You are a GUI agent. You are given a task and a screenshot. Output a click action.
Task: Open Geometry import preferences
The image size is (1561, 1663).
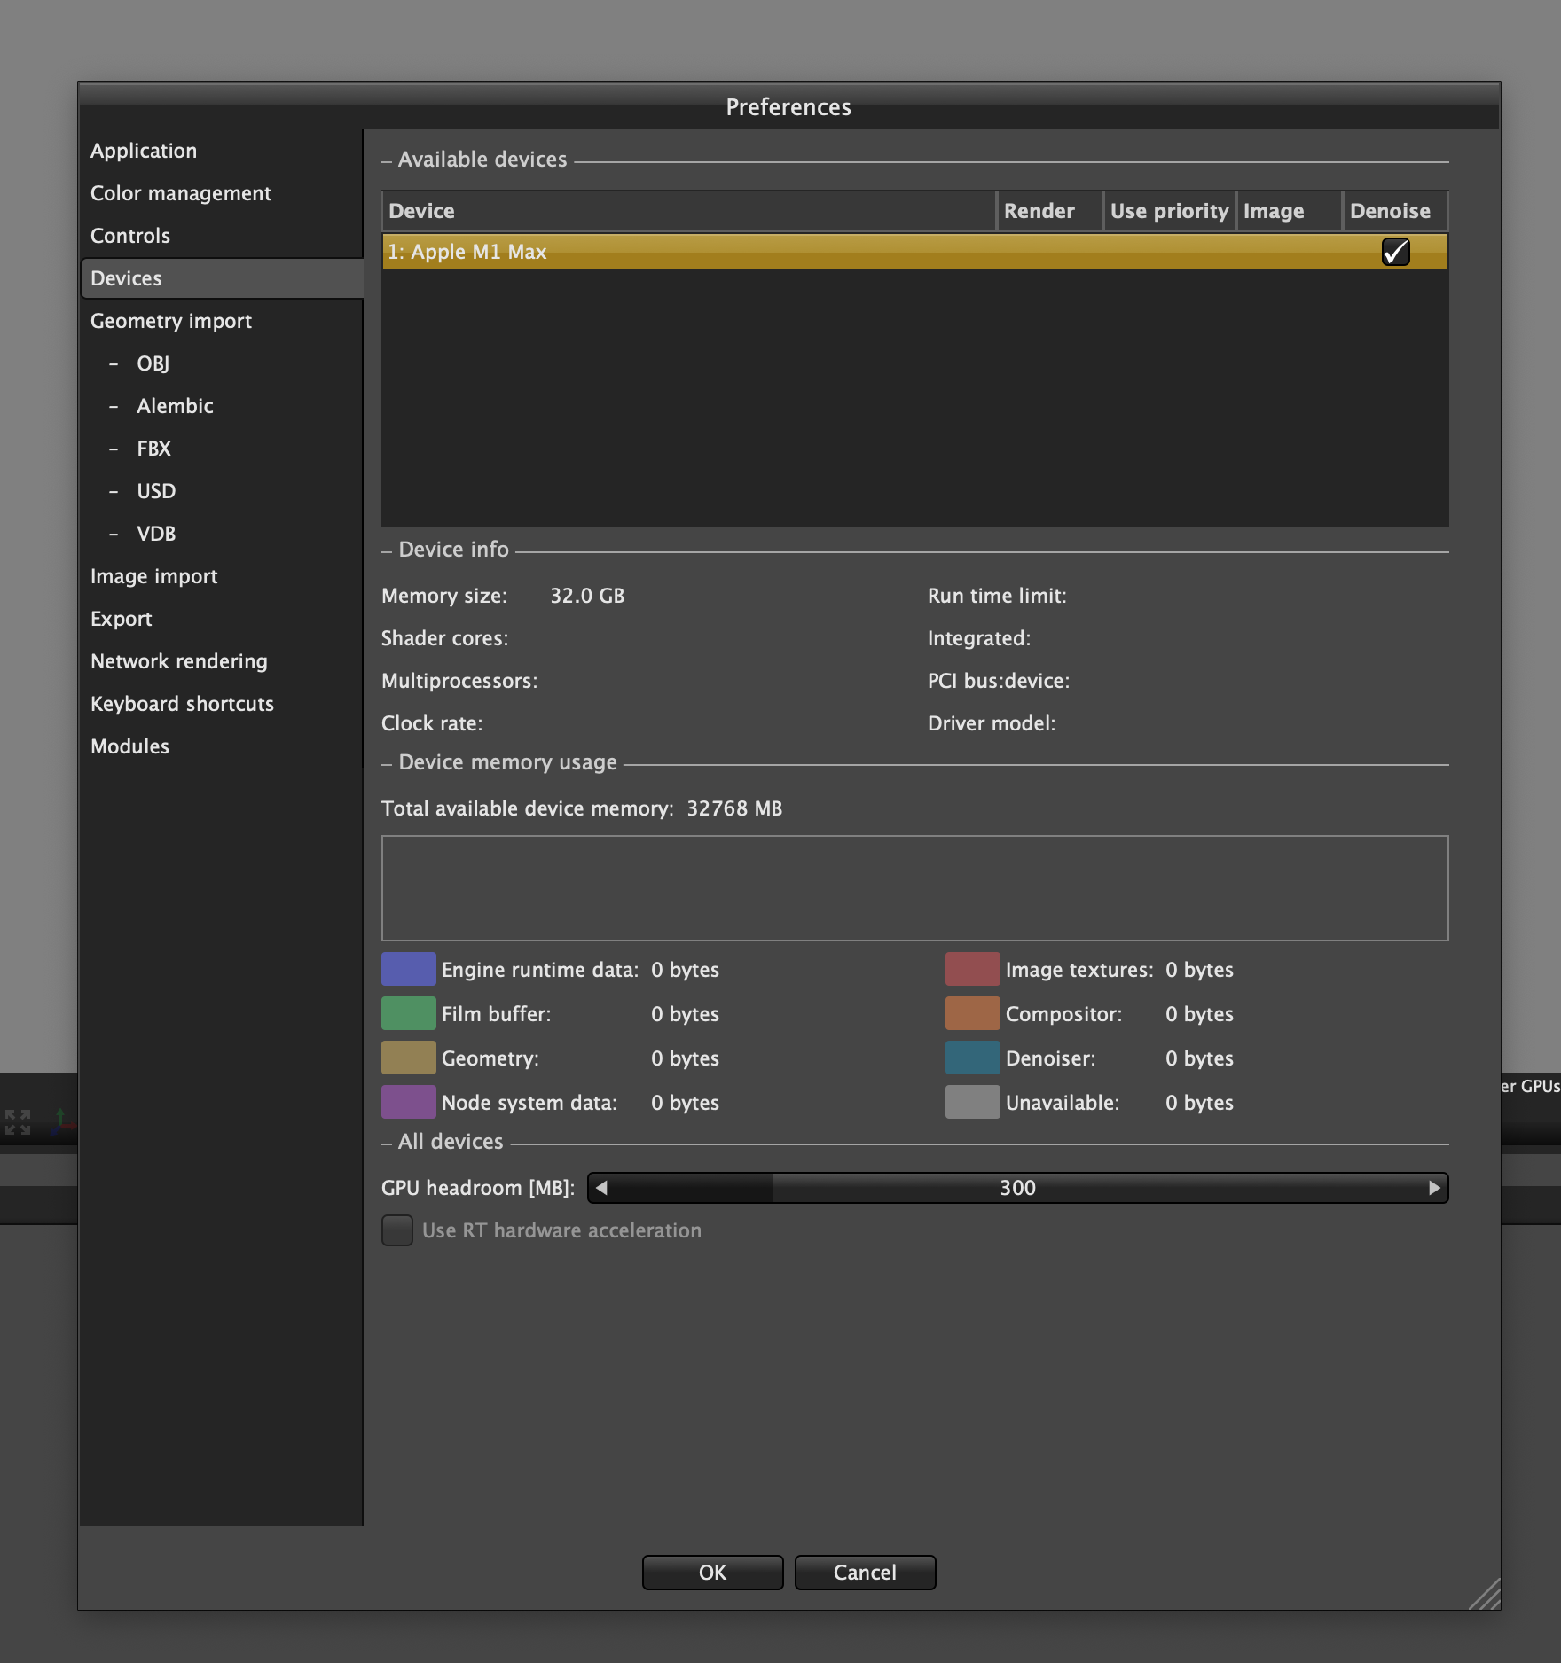[x=171, y=321]
